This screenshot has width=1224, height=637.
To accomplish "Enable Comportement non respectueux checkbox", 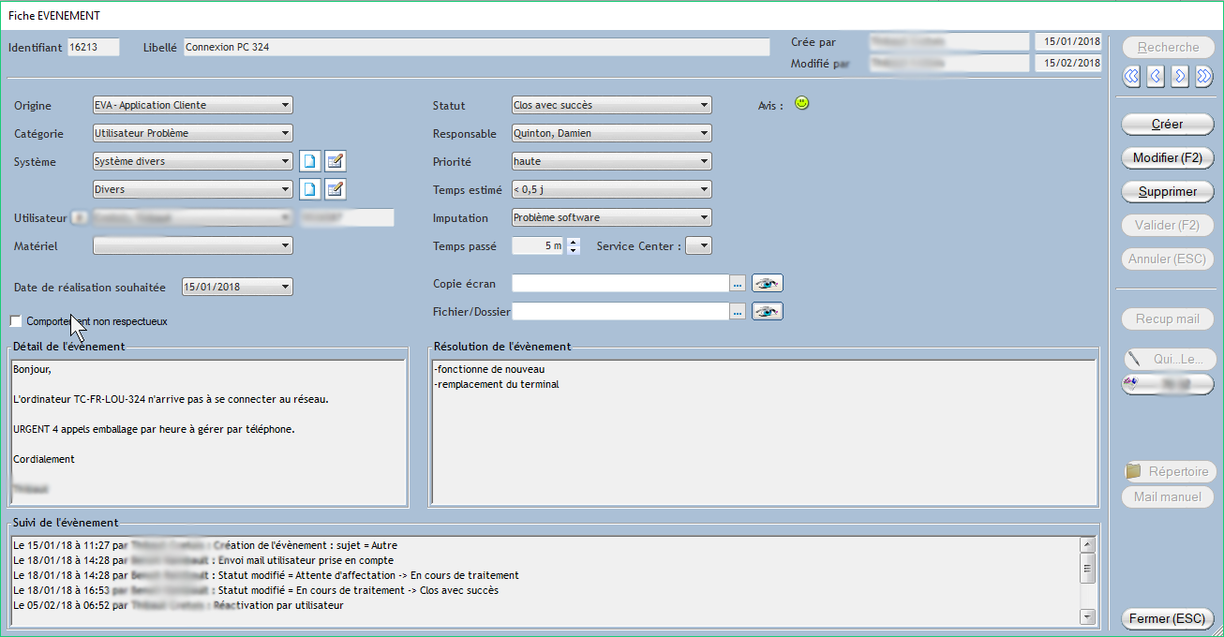I will click(x=16, y=321).
